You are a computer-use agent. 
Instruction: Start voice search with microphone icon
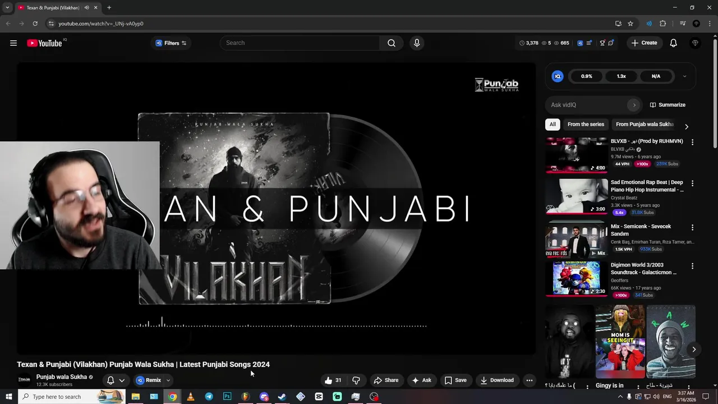coord(417,43)
